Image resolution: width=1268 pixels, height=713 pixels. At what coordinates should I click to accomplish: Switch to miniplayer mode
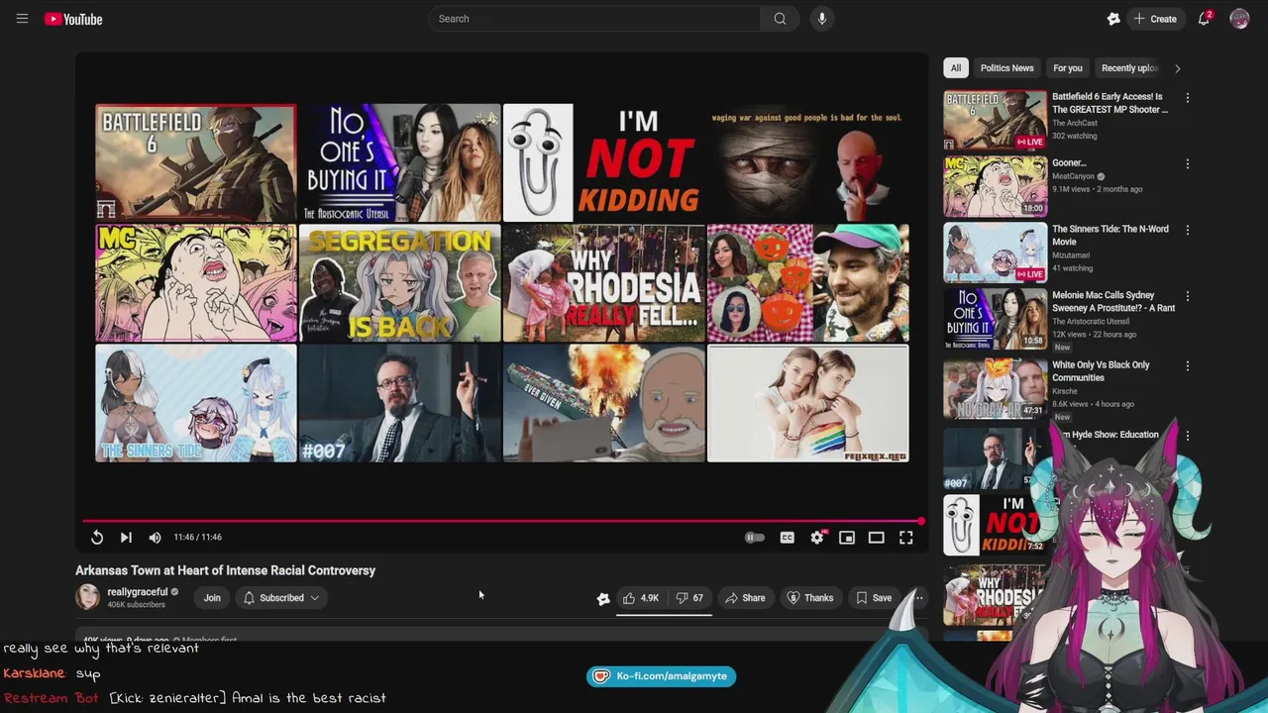(x=847, y=537)
